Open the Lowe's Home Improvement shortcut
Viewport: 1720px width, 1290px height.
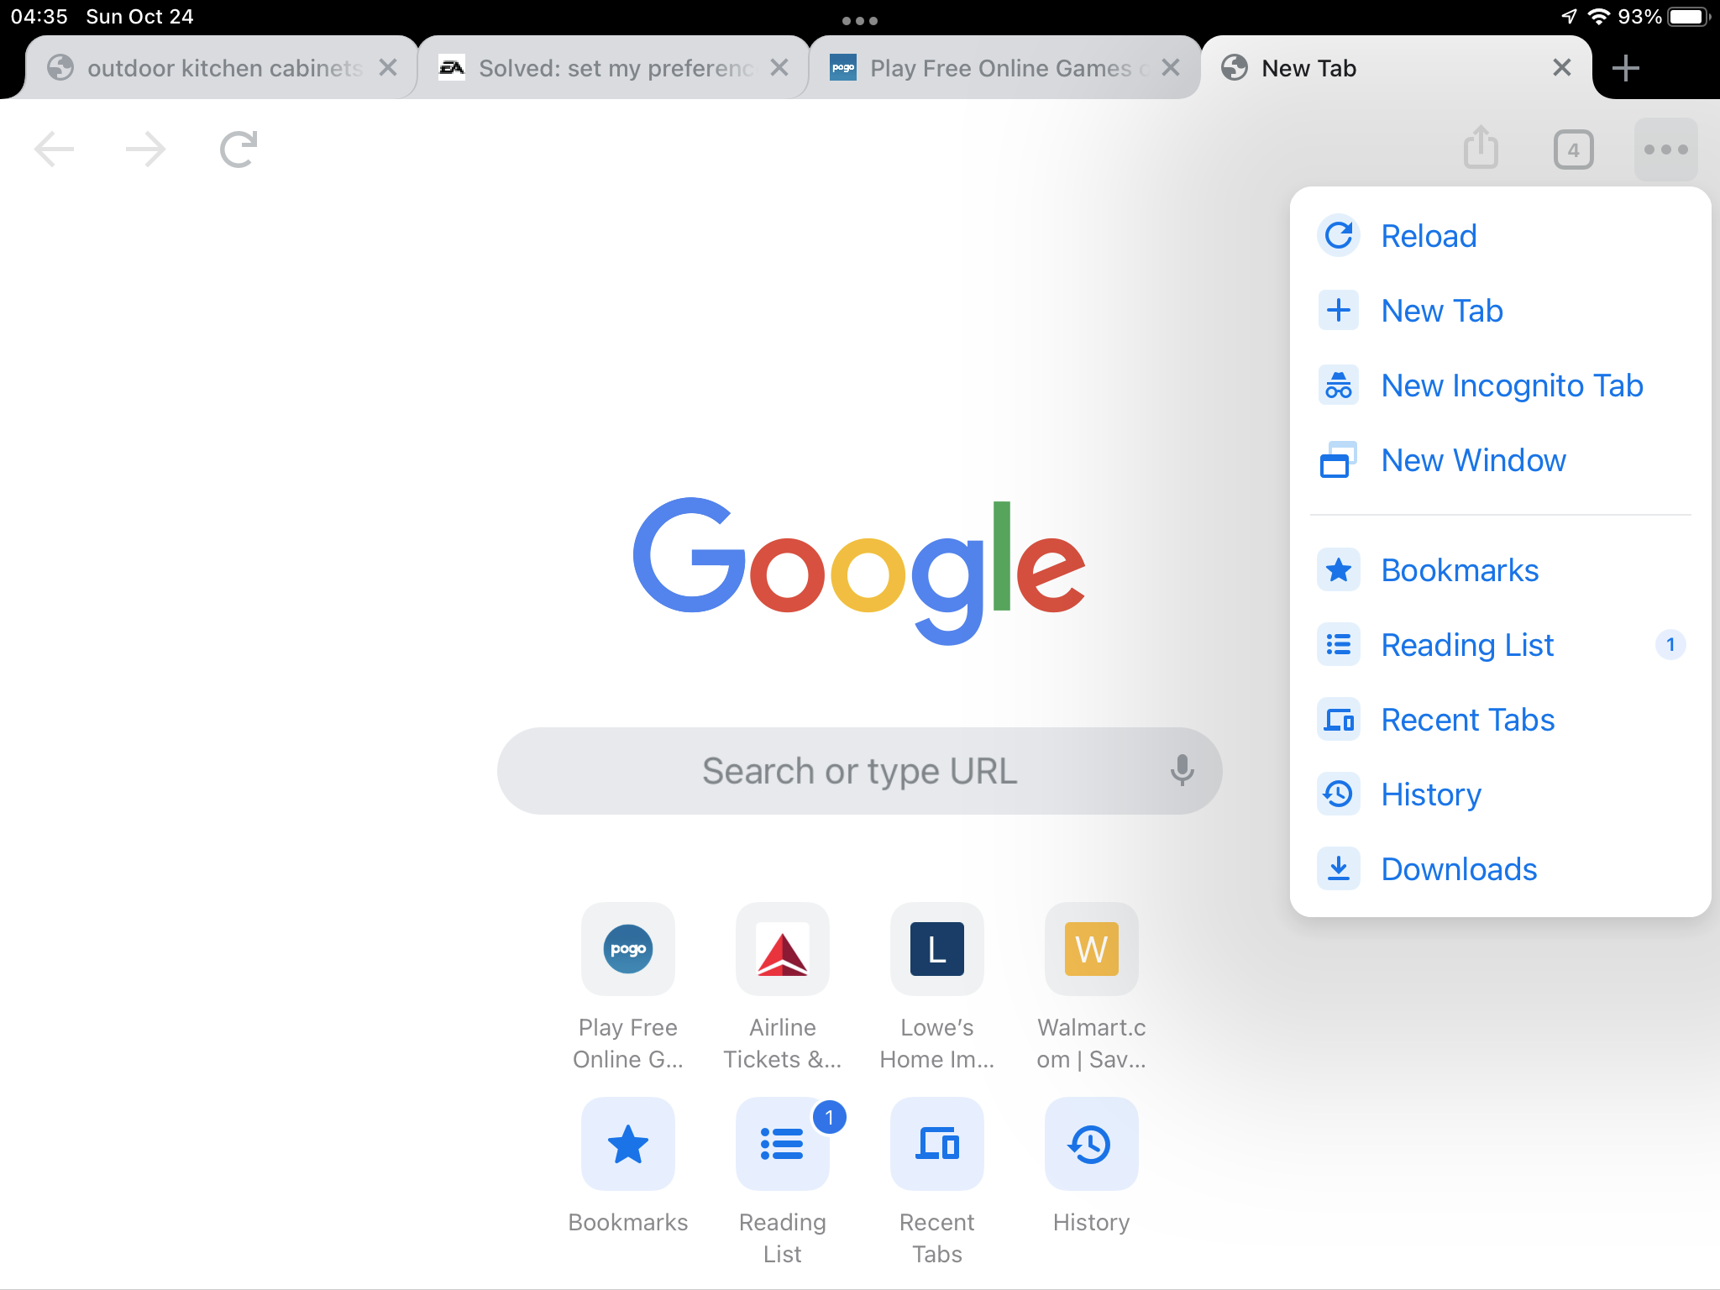(x=937, y=949)
